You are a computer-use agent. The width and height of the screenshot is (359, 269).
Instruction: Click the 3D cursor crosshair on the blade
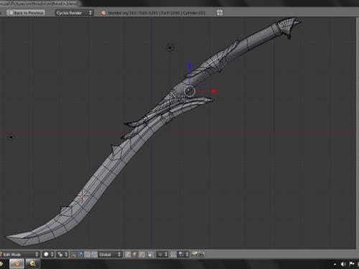click(x=83, y=197)
